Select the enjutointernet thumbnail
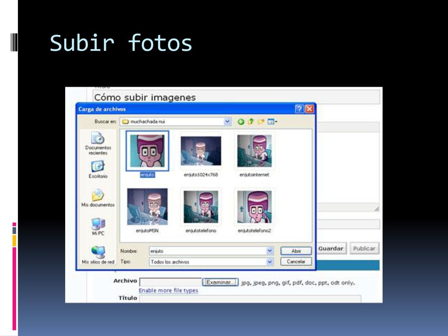 tap(254, 151)
